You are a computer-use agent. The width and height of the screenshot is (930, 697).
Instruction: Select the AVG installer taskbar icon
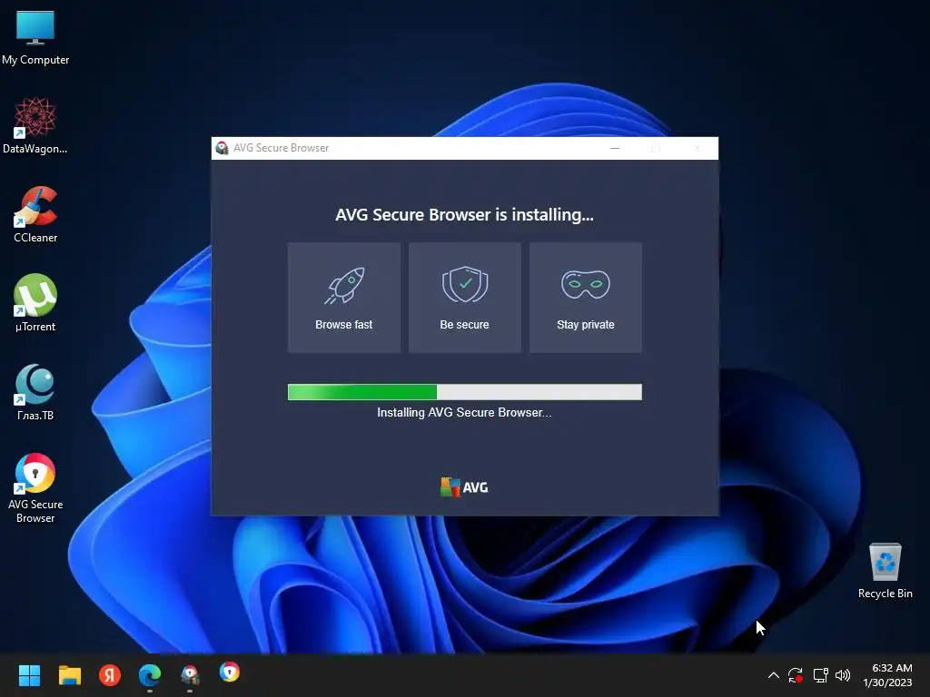click(x=190, y=675)
